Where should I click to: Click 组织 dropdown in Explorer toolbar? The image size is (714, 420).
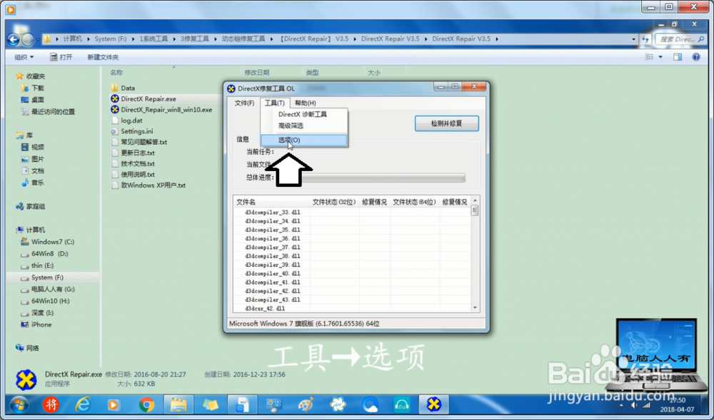tap(24, 57)
